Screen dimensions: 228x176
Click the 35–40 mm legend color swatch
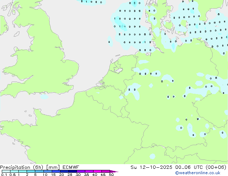click(89, 171)
